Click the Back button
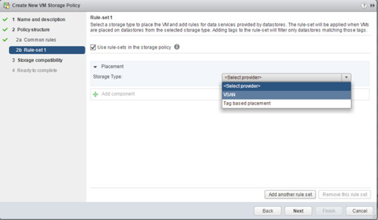Viewport: 378px width, 220px height. [x=268, y=211]
